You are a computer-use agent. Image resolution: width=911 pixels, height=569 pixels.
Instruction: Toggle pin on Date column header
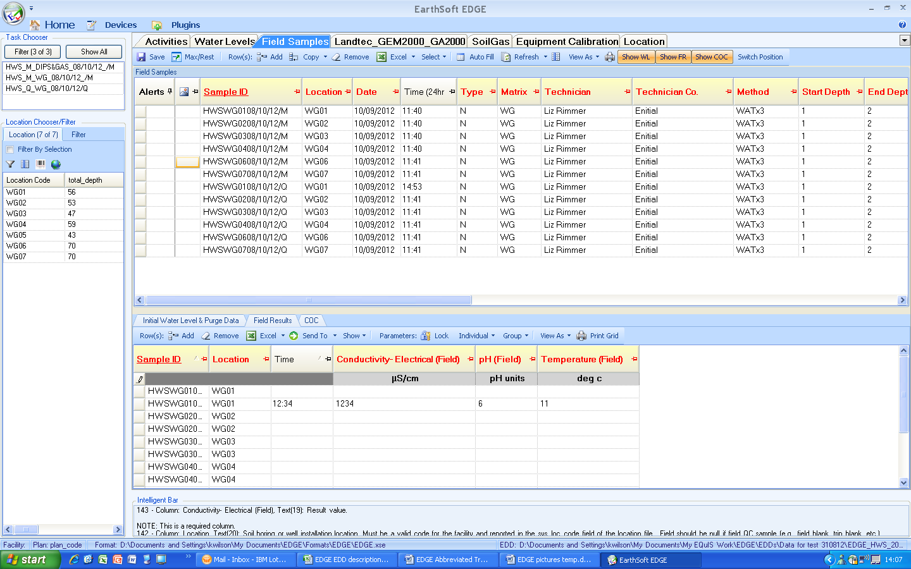click(x=396, y=92)
